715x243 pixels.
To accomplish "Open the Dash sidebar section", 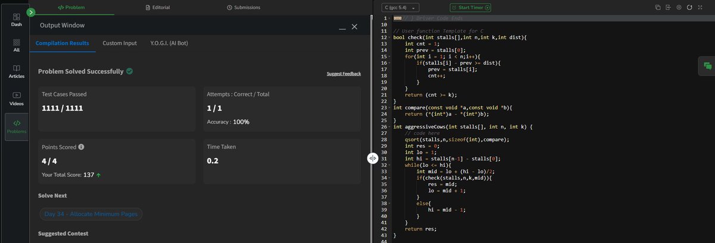I will 16,20.
